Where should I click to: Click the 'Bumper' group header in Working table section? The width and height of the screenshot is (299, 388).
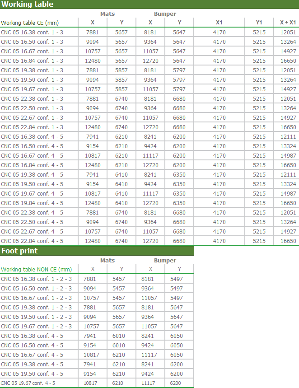pos(165,14)
